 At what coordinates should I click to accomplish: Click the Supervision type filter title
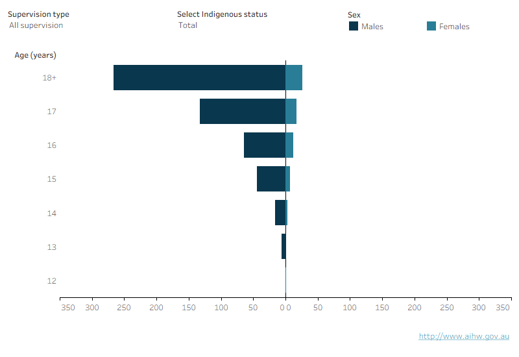pyautogui.click(x=39, y=14)
